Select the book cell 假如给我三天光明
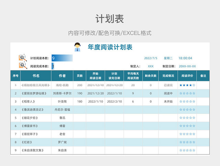The width and height of the screenshot is (220, 166). click(36, 85)
